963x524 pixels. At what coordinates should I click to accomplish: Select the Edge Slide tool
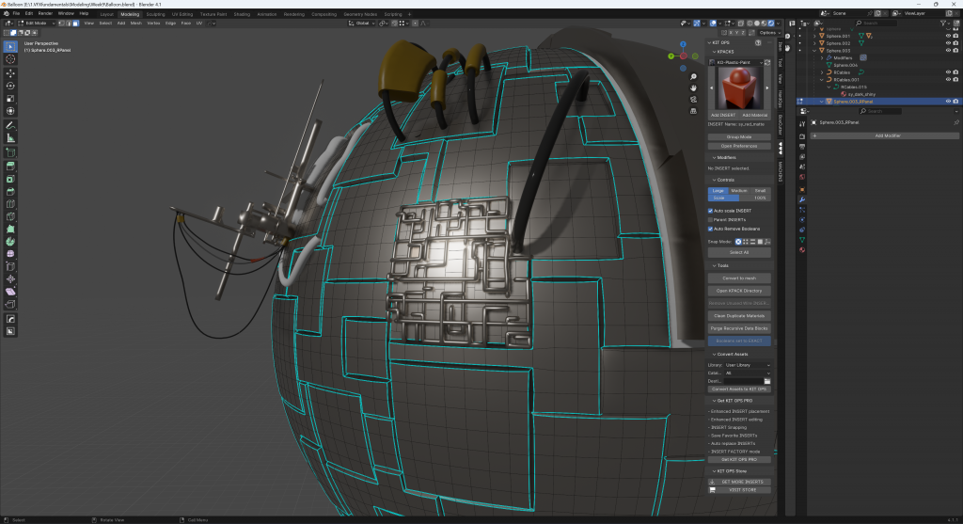point(10,266)
